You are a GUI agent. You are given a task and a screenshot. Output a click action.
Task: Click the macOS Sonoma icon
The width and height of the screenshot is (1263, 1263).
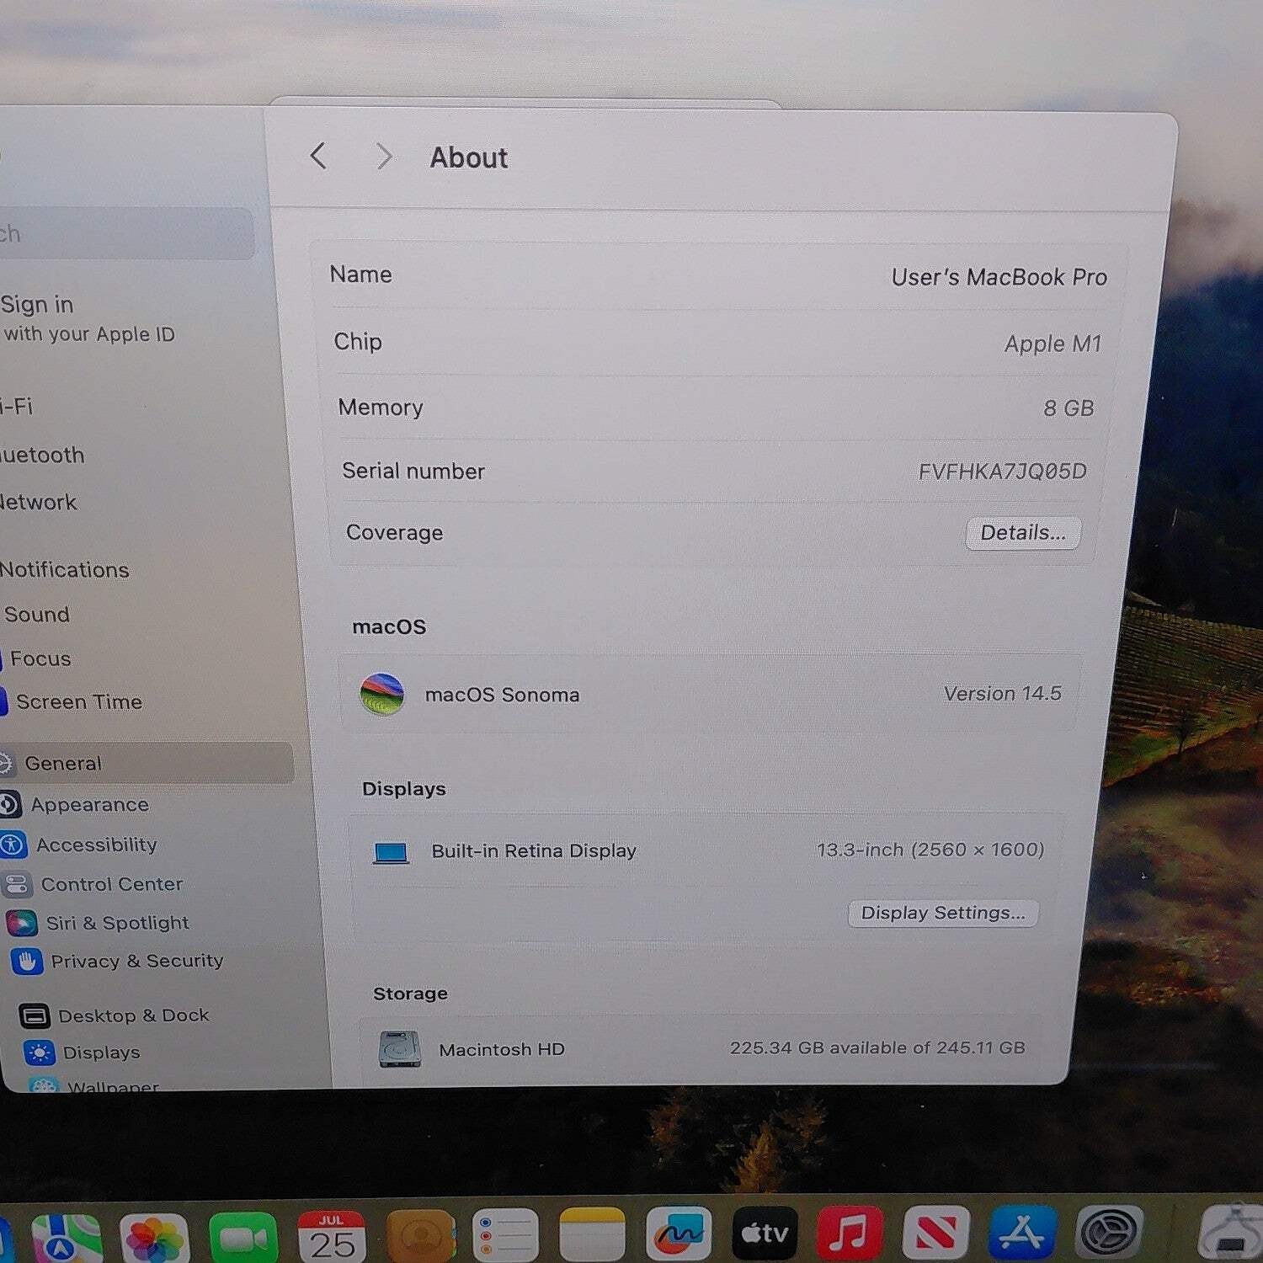click(x=381, y=695)
